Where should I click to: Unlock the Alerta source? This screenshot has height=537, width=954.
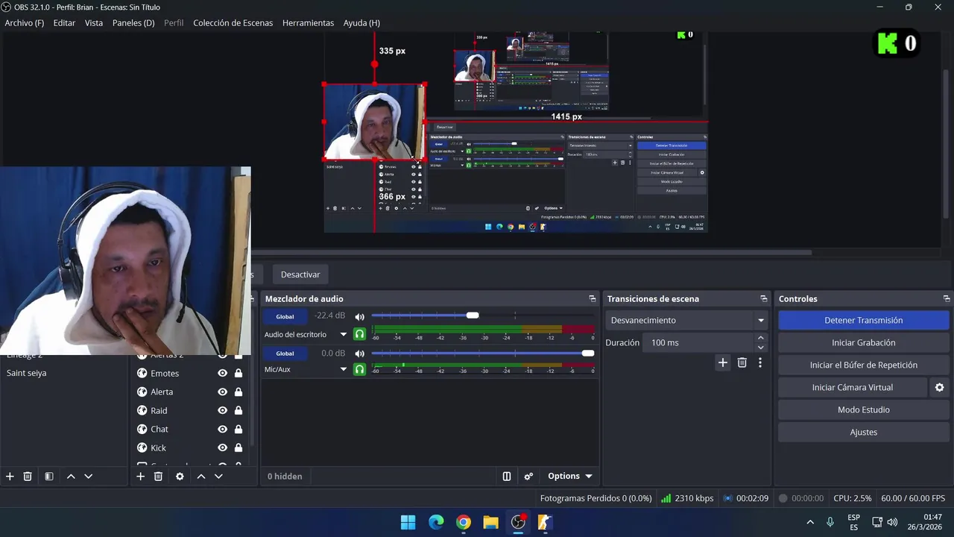tap(238, 392)
